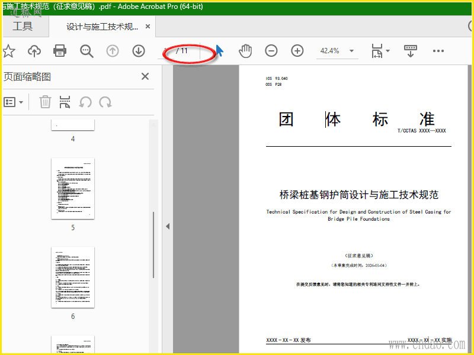474x355 pixels.
Task: Select page 6 thumbnail
Action: point(73,277)
